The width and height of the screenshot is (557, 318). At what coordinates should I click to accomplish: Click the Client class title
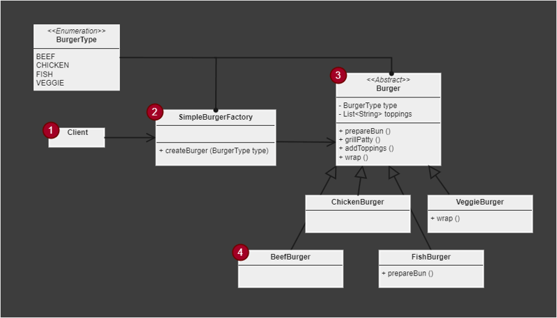(x=78, y=132)
